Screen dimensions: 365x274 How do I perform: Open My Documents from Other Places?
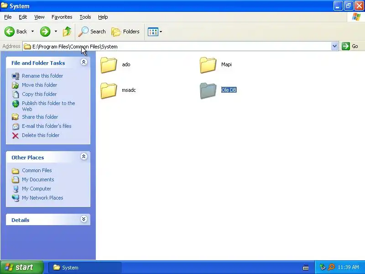click(38, 179)
